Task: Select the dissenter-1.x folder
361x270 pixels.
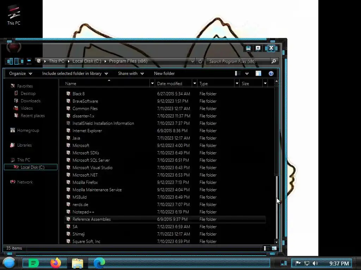Action: click(x=83, y=116)
